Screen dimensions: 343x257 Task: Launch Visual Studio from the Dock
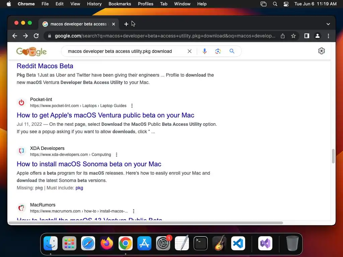265,243
